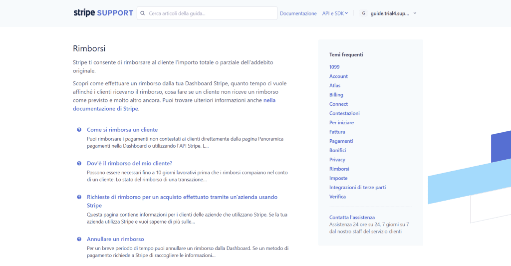The width and height of the screenshot is (511, 266).
Task: Select the Atlas topic
Action: coord(335,85)
